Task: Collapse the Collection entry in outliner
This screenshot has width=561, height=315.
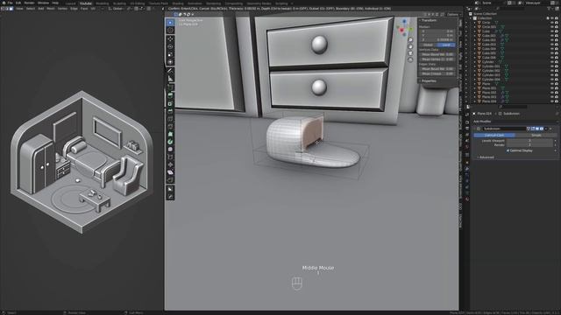Action: pos(472,18)
